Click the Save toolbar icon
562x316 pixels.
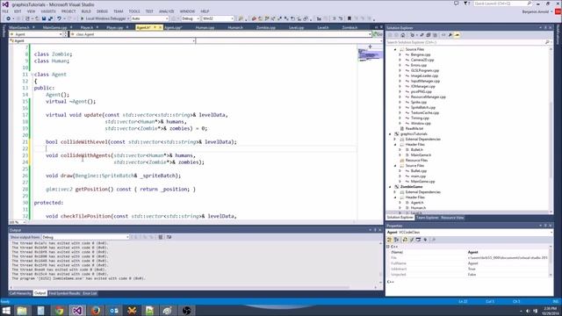pos(44,18)
